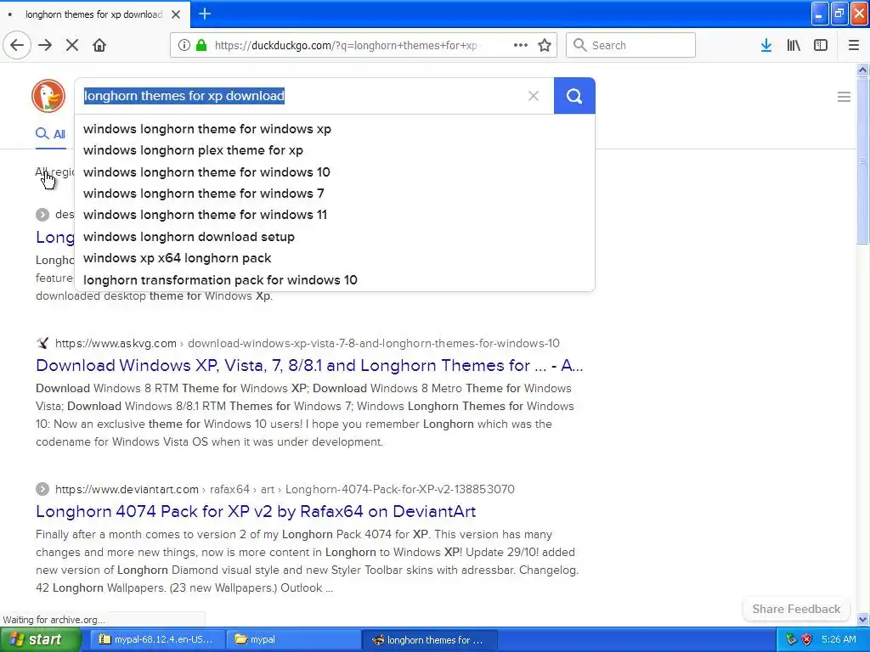870x652 pixels.
Task: Open 'Download Windows XP, Vista, 7, 8/8.1' result
Action: tap(309, 365)
